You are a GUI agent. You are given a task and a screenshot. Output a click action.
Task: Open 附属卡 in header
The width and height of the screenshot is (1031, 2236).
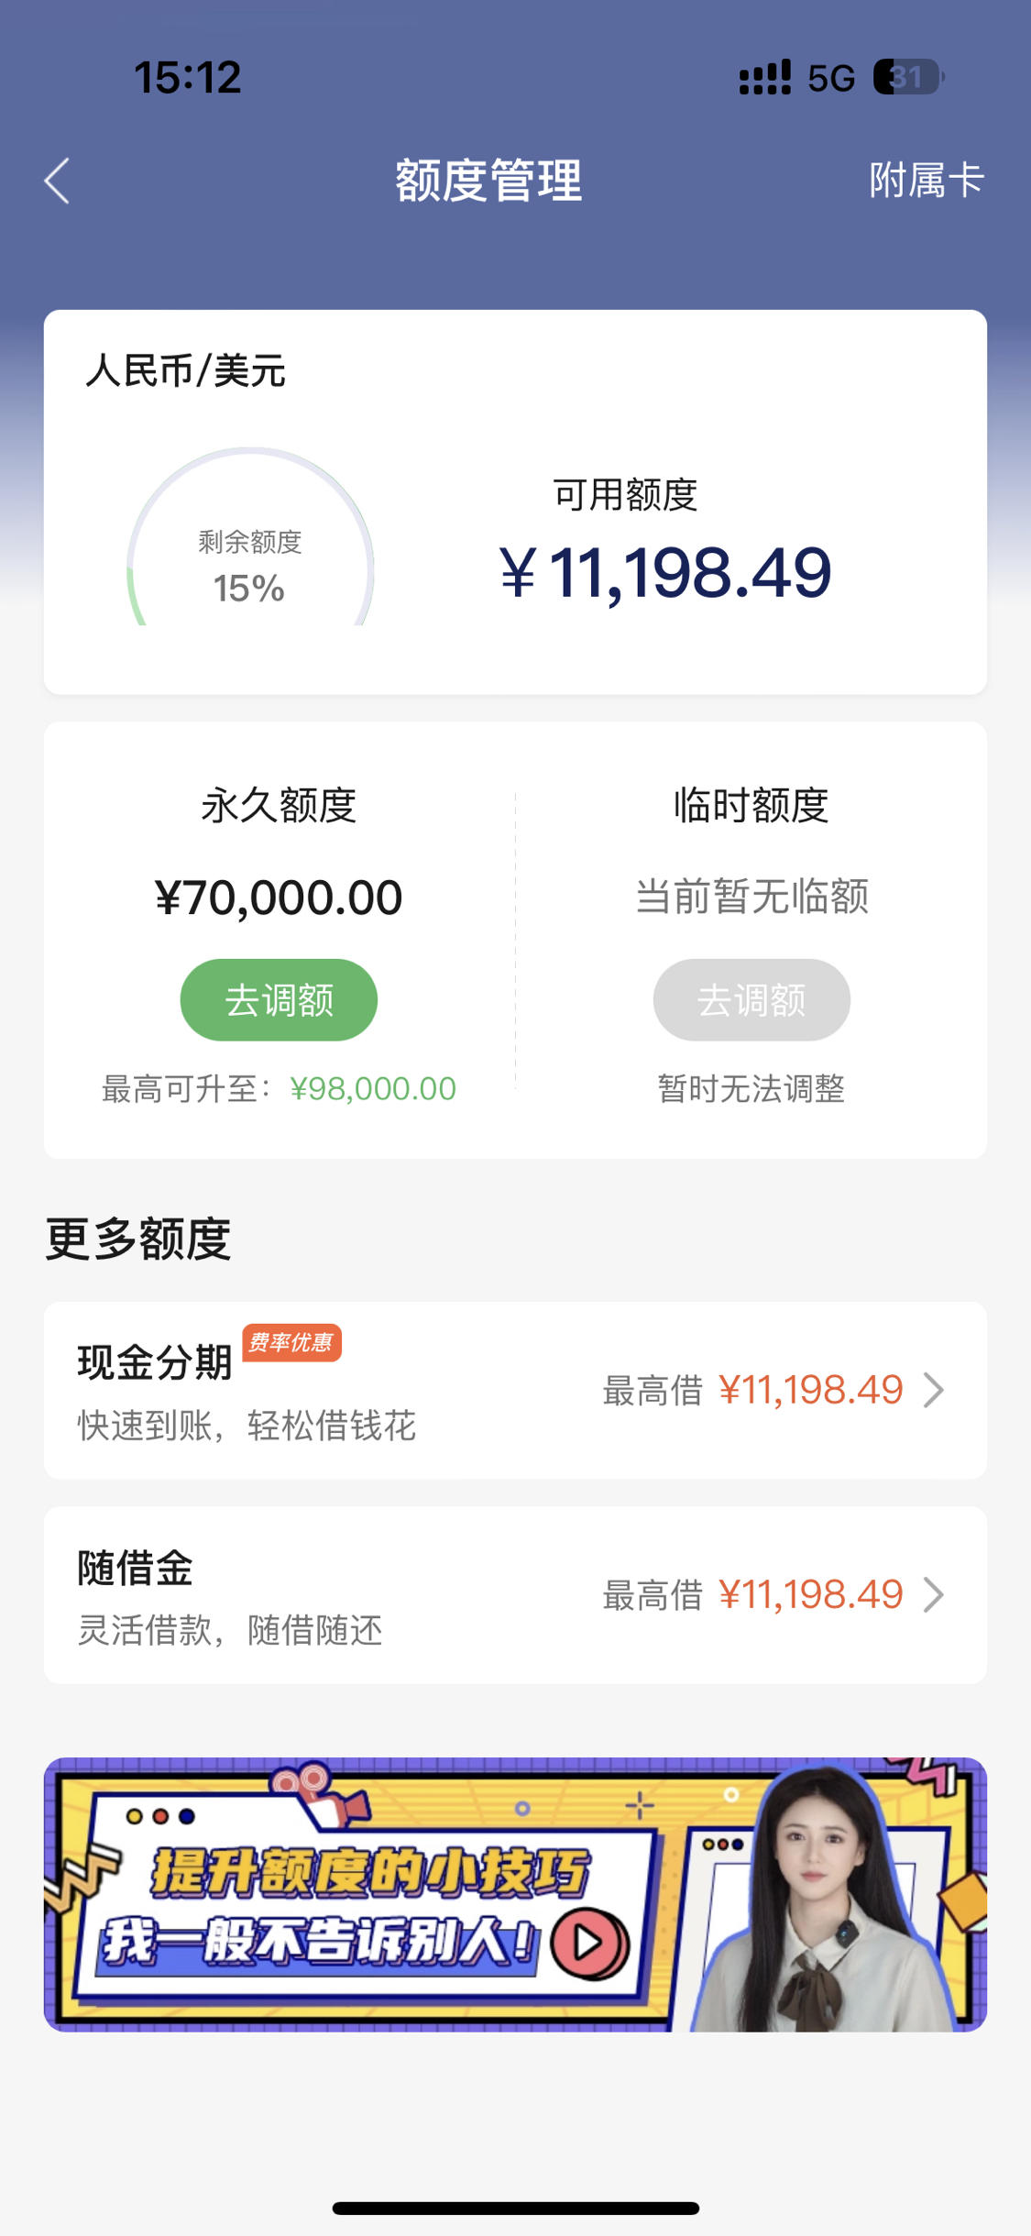(x=927, y=181)
